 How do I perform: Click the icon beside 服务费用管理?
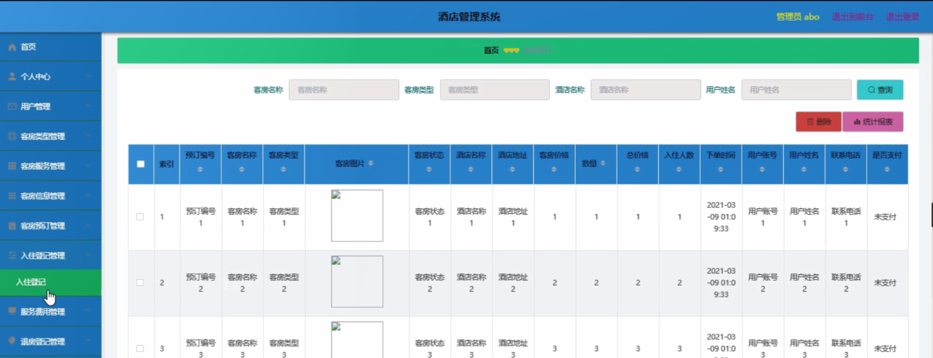[12, 312]
